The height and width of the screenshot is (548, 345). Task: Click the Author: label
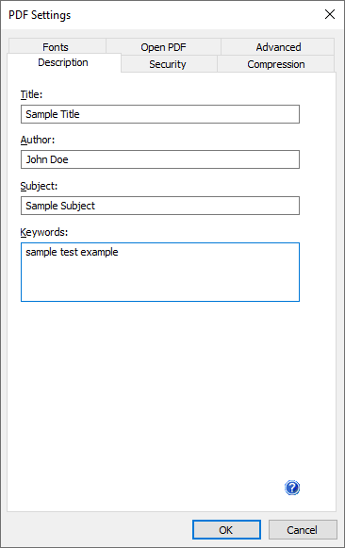[38, 140]
